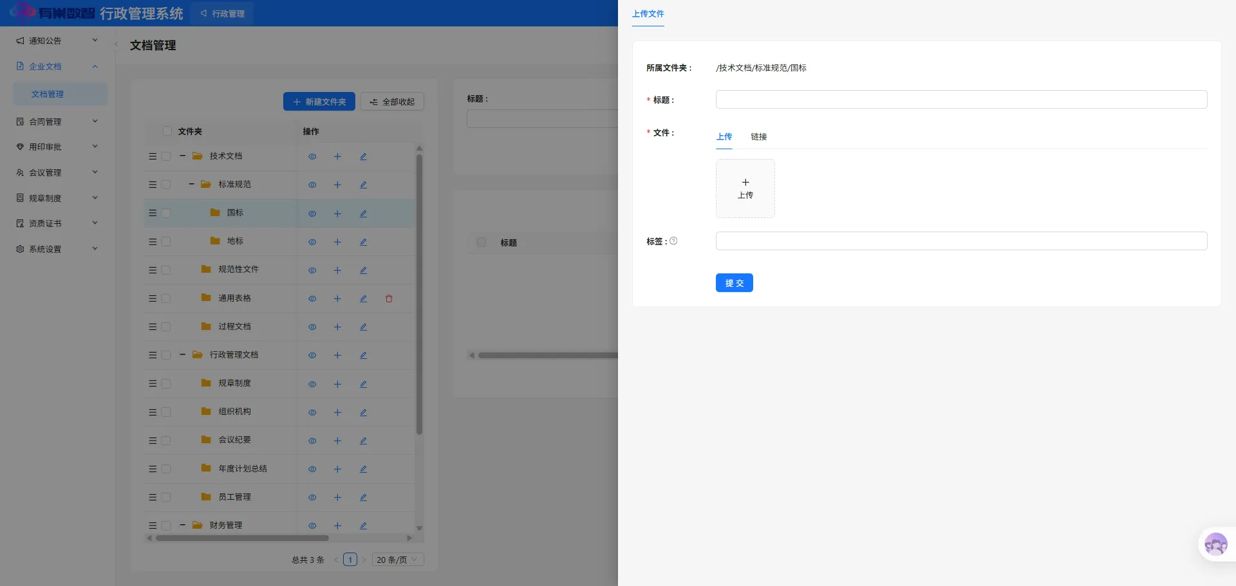The height and width of the screenshot is (586, 1236).
Task: Open the 资质证书 sidebar menu
Action: tap(57, 223)
